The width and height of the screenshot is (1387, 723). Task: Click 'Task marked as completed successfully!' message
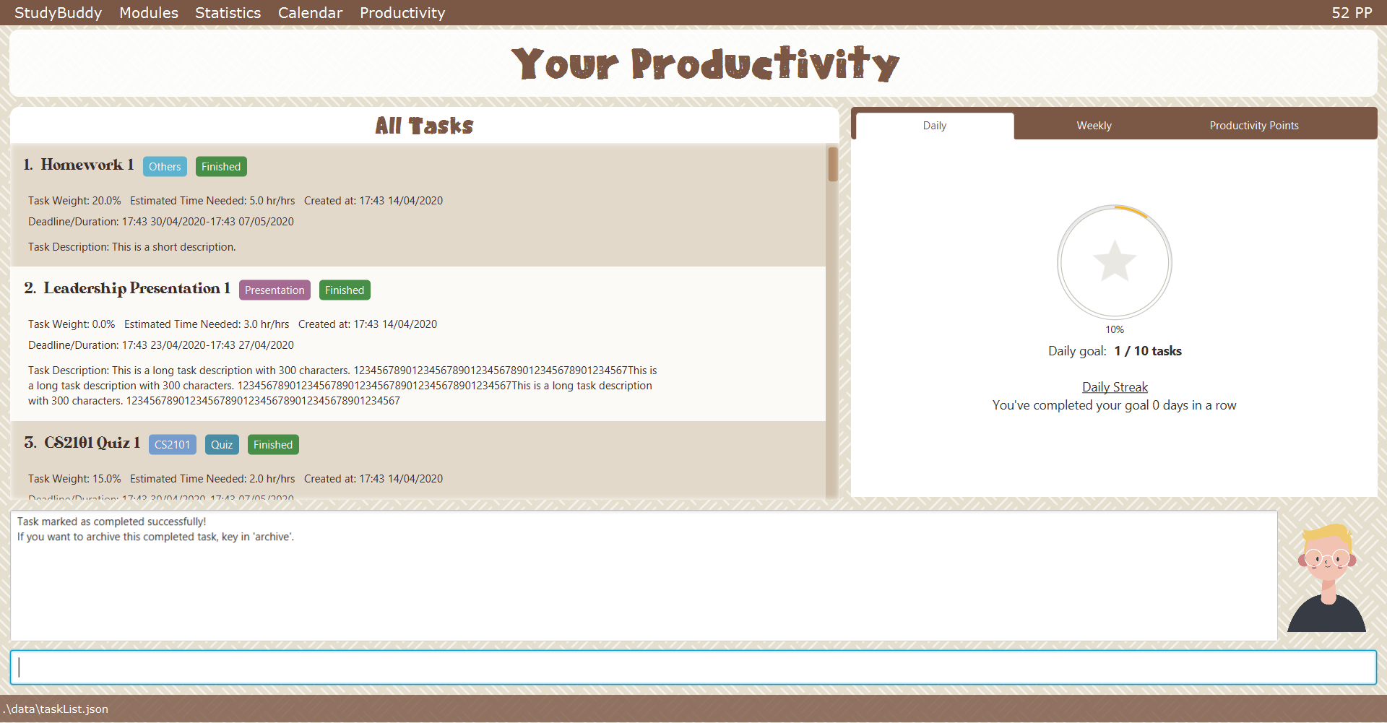111,521
